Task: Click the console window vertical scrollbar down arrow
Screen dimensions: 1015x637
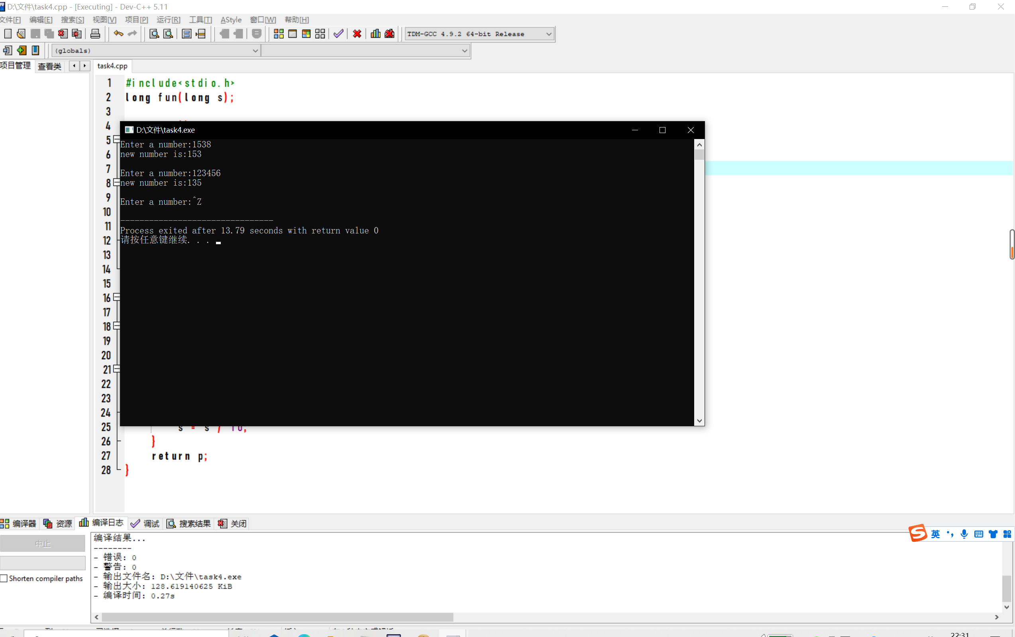Action: pos(699,420)
